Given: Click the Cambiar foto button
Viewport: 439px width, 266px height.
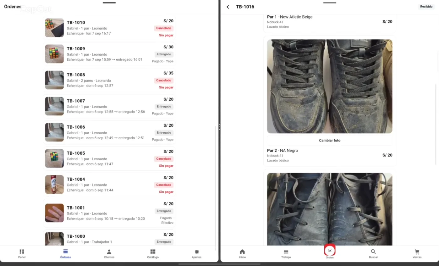Looking at the screenshot, I should pos(330,140).
